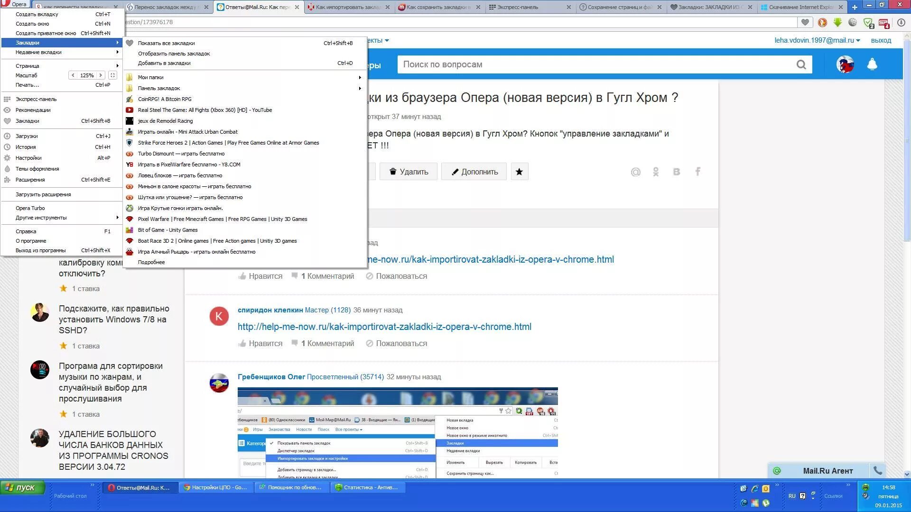Toggle Opera Turbo menu item
This screenshot has width=911, height=512.
tap(62, 208)
